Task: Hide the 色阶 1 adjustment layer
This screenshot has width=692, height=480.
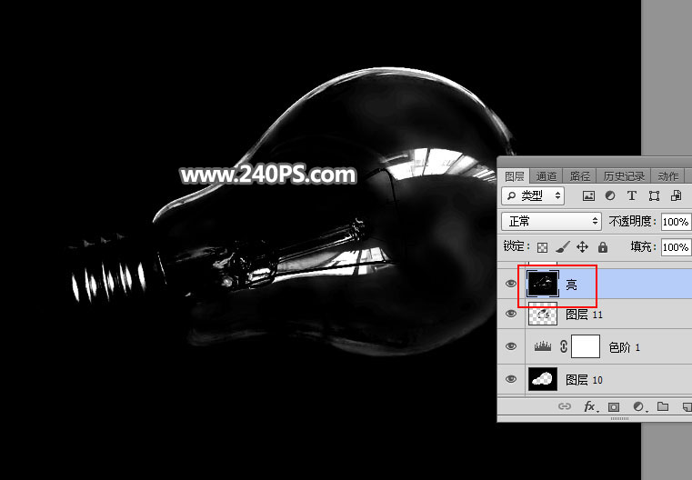Action: tap(511, 346)
